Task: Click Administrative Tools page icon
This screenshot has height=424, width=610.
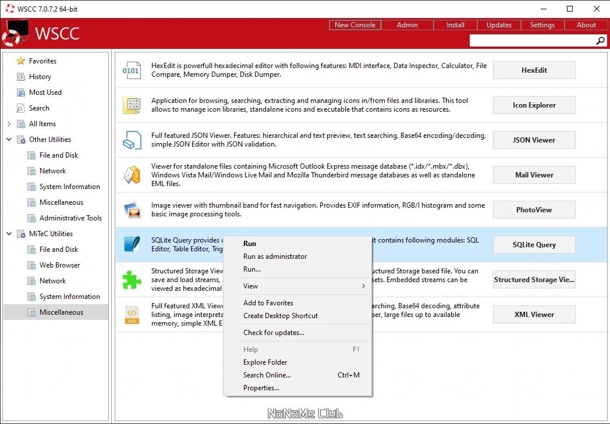Action: (x=31, y=219)
